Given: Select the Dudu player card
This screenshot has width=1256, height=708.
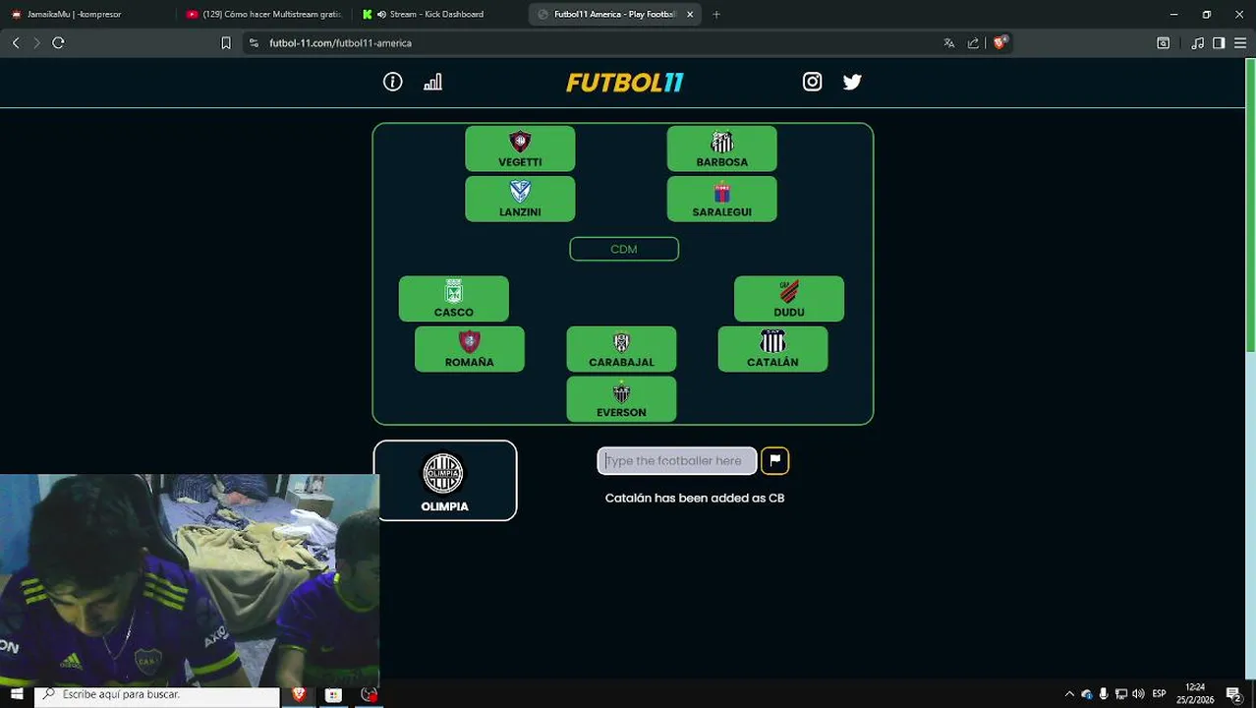Looking at the screenshot, I should pos(789,299).
